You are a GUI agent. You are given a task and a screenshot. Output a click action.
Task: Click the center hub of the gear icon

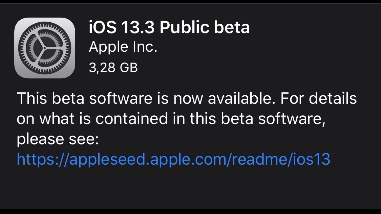click(45, 47)
